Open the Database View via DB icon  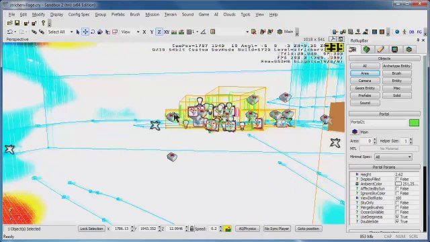pos(412,32)
